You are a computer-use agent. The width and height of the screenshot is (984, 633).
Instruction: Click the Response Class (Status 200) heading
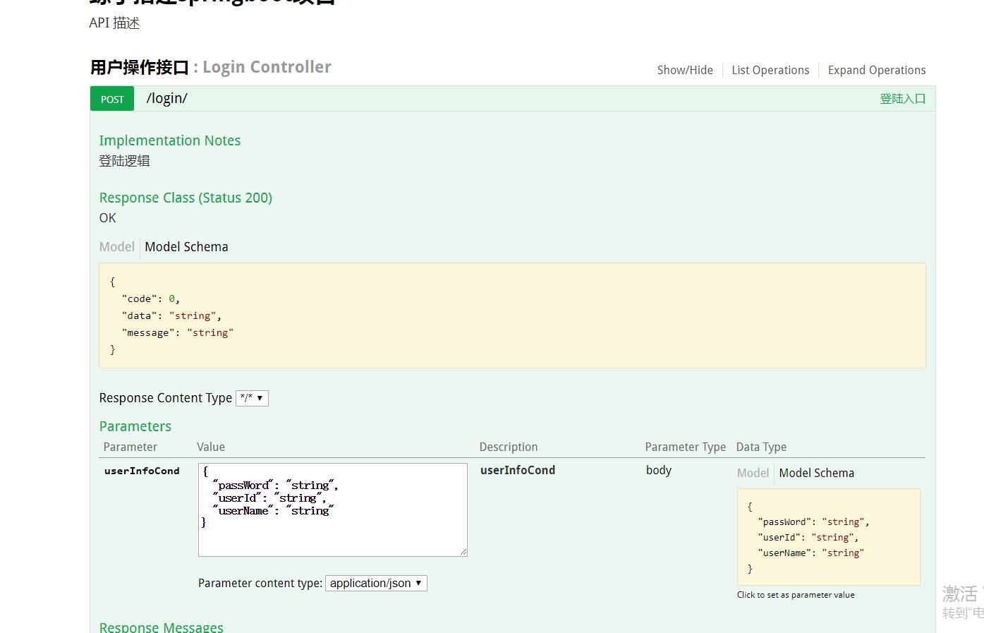click(186, 198)
